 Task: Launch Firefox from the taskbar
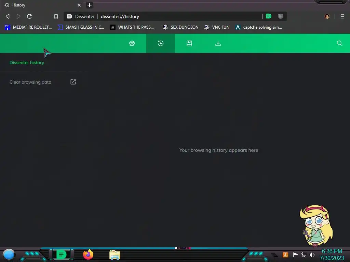click(88, 254)
